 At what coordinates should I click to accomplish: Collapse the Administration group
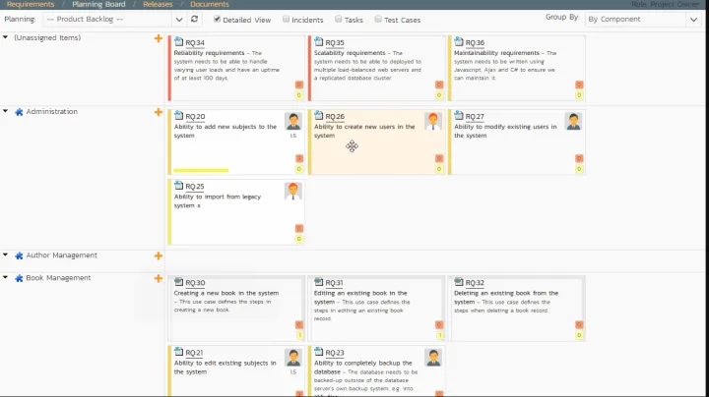(x=6, y=112)
